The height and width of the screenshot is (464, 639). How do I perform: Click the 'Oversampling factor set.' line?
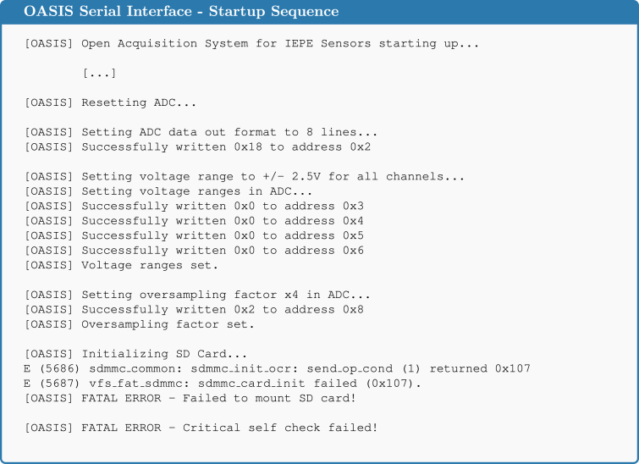140,324
